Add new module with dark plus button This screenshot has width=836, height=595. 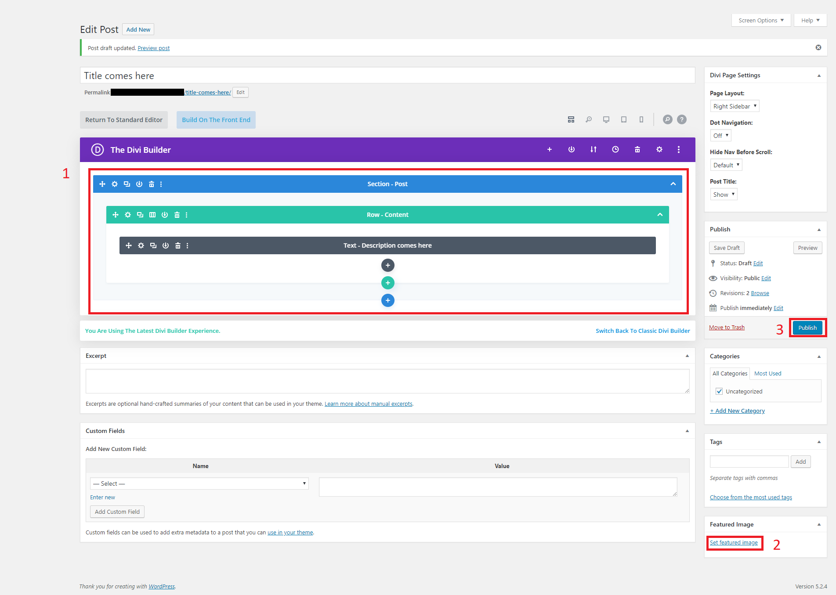click(x=388, y=265)
